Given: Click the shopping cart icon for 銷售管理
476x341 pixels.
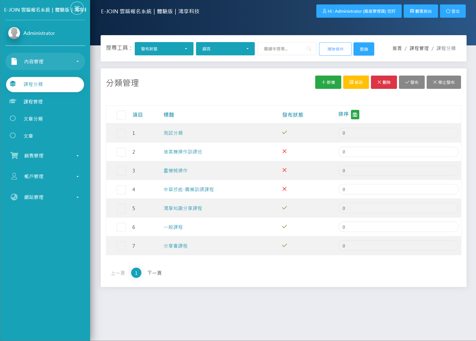Looking at the screenshot, I should 14,156.
